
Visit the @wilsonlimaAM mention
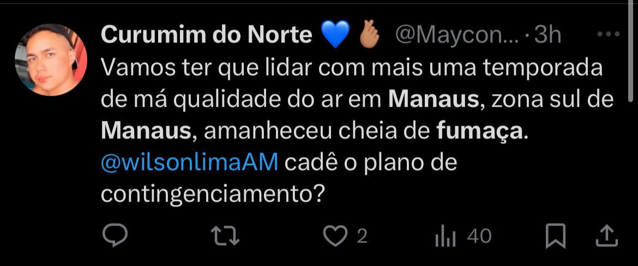pyautogui.click(x=190, y=162)
